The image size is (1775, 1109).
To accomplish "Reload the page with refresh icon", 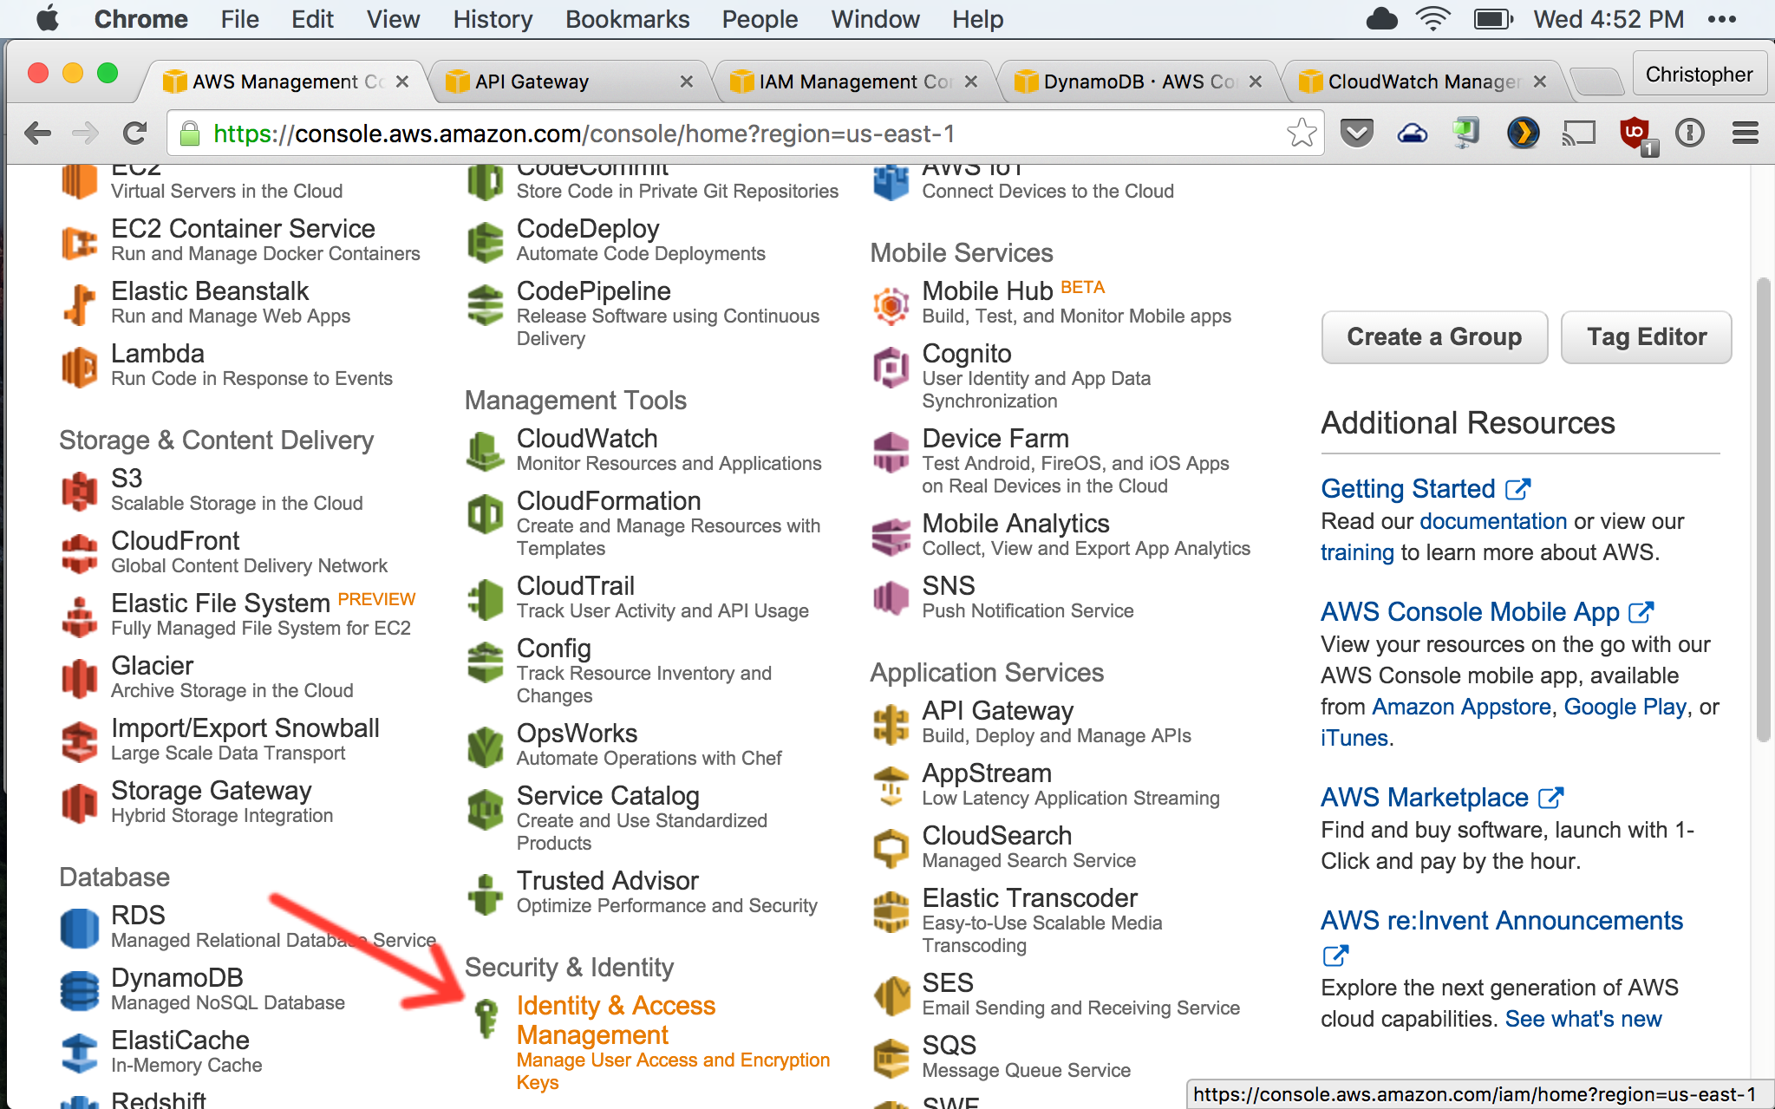I will click(x=134, y=134).
